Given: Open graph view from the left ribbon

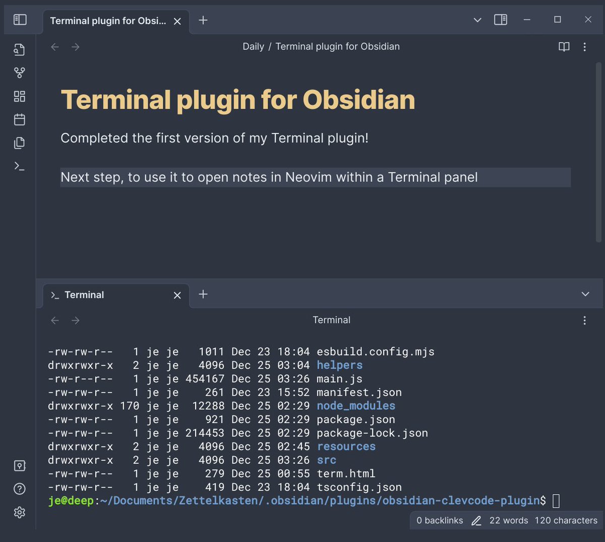Looking at the screenshot, I should tap(19, 73).
